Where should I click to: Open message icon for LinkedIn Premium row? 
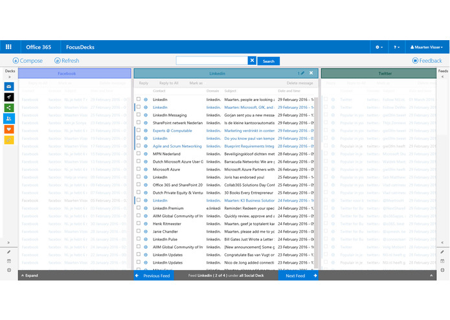146,208
